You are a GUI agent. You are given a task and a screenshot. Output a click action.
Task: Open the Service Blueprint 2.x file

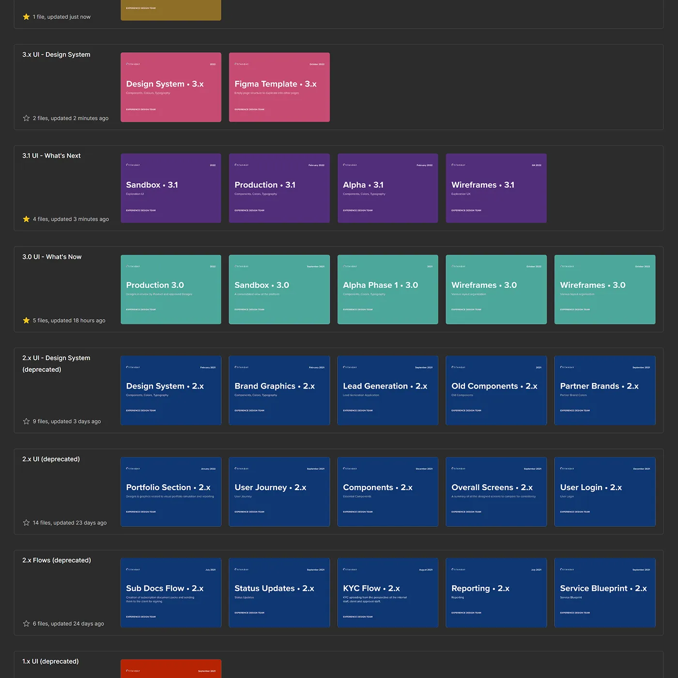point(604,592)
